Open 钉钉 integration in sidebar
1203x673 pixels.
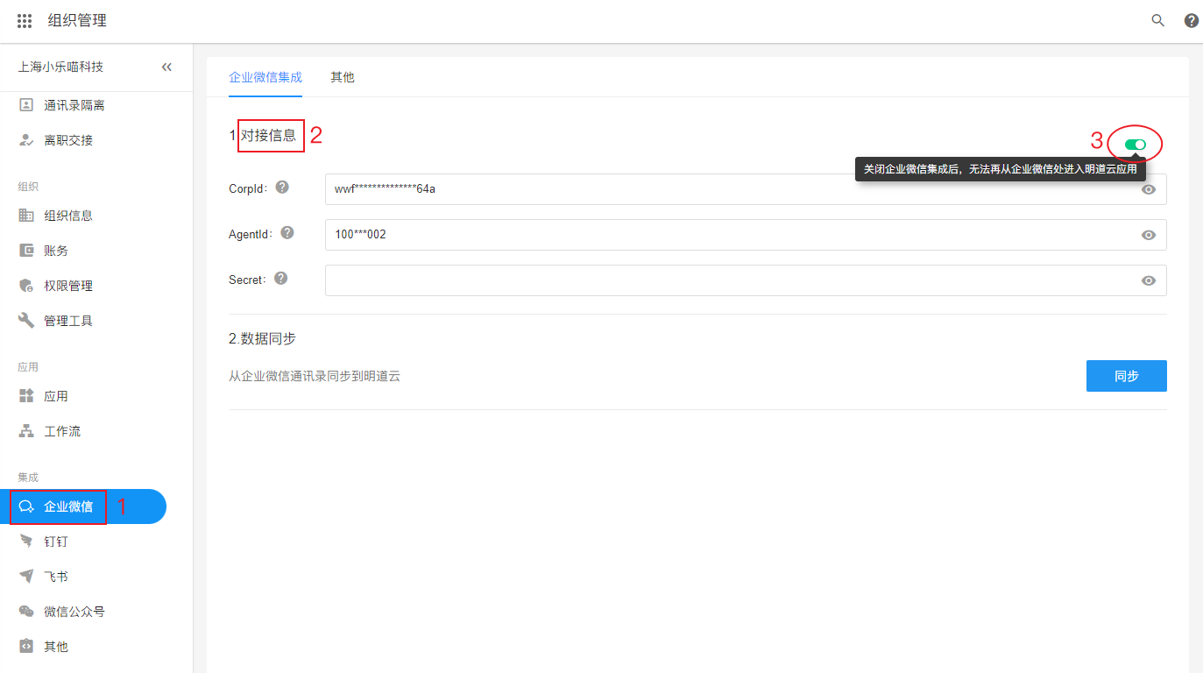tap(56, 542)
